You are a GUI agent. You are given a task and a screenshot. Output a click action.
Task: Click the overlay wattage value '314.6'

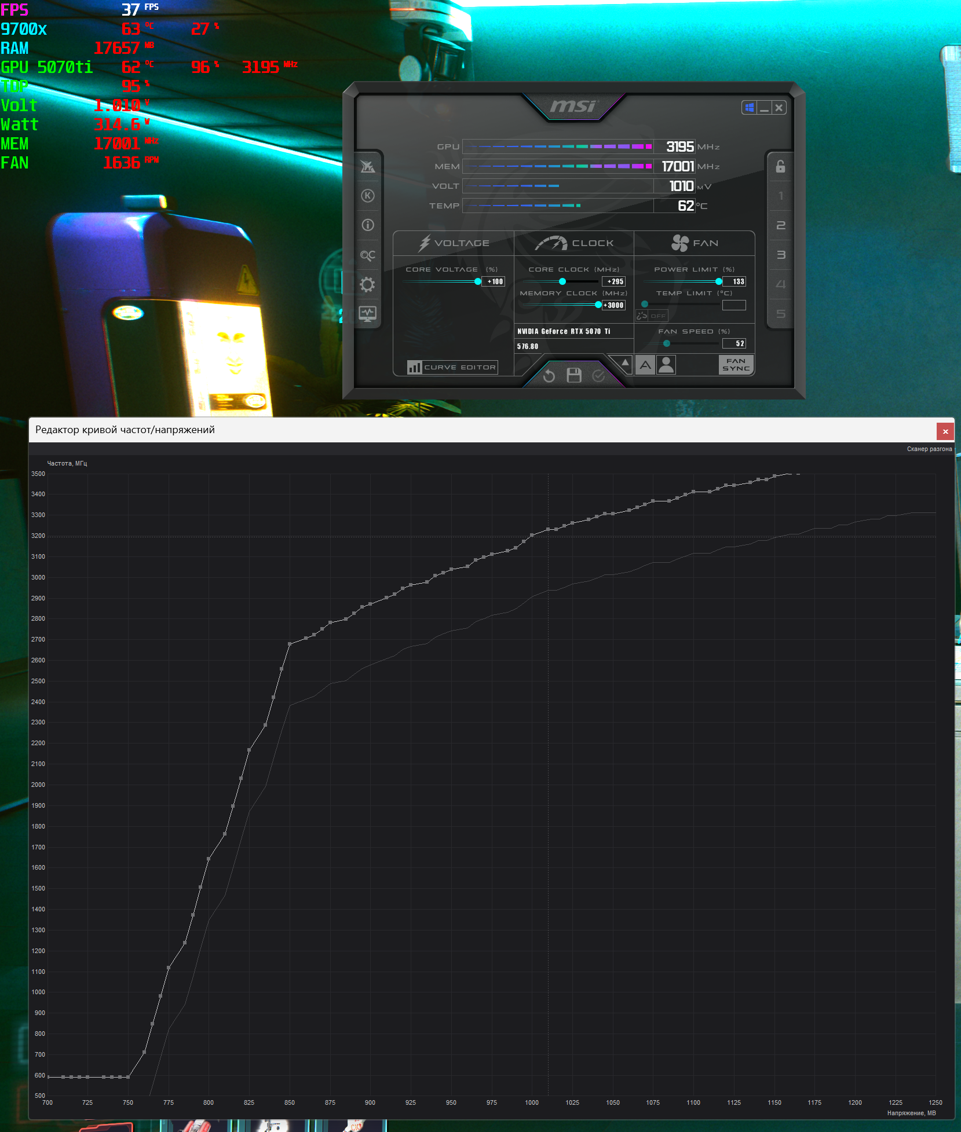pos(118,124)
